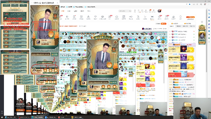Open the spaceship icon in the streamer toolbar
211x119 pixels.
pyautogui.click(x=102, y=17)
